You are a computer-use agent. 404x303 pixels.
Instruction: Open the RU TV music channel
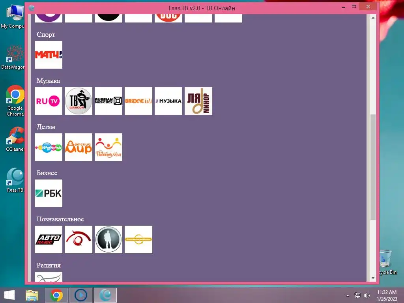(x=49, y=101)
